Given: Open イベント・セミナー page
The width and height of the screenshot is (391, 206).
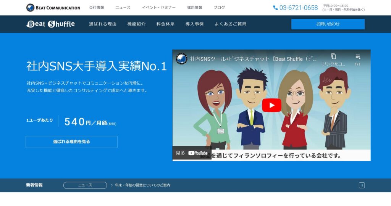Looking at the screenshot, I should click(159, 8).
